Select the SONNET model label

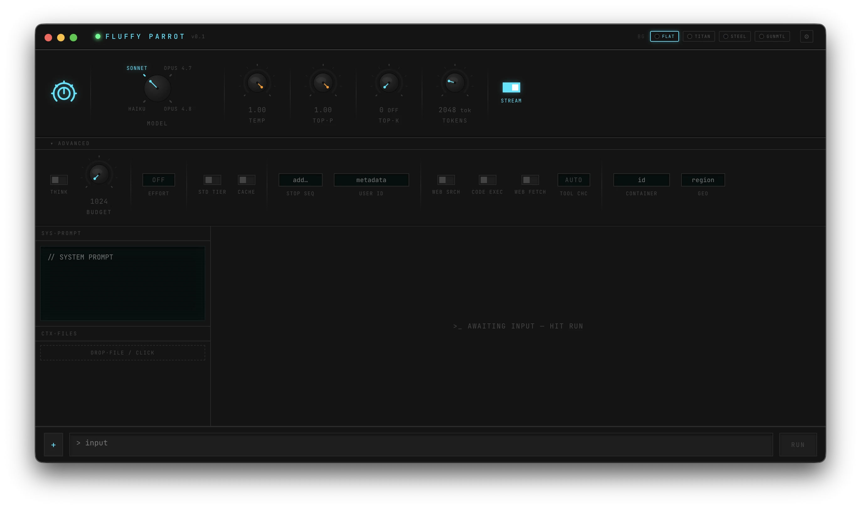pos(137,68)
